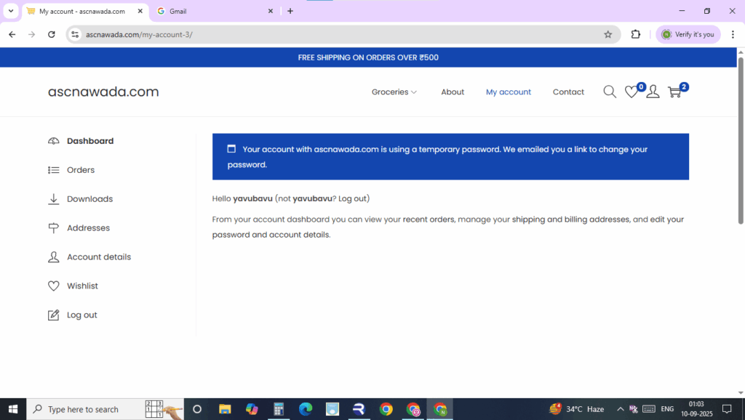Open the wishlist heart icon in header
The image size is (745, 420).
[632, 92]
